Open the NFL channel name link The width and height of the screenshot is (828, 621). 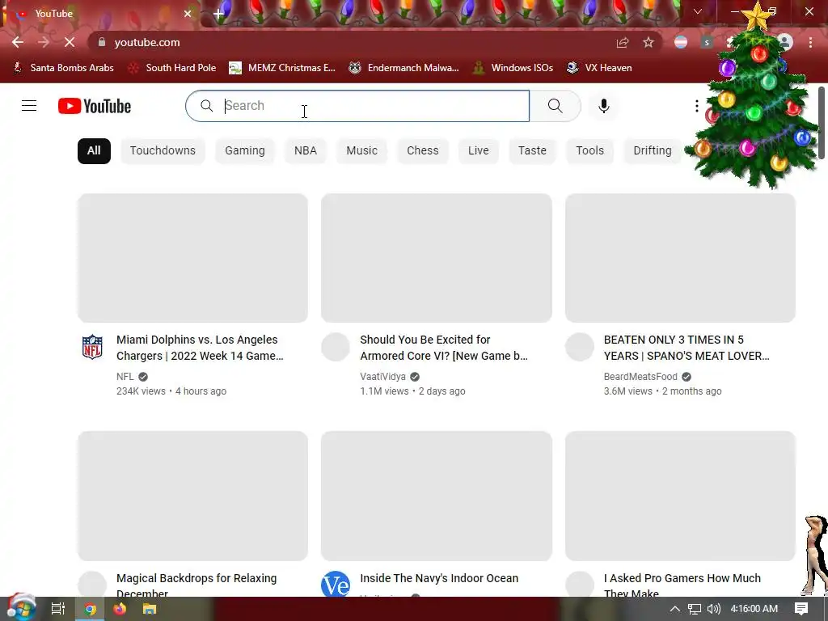pos(125,377)
